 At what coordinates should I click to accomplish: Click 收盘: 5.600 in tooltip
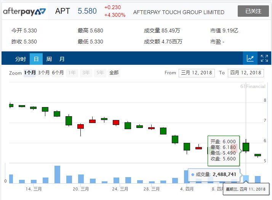[223, 159]
